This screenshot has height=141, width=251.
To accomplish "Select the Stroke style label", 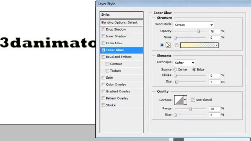I will 111,105.
